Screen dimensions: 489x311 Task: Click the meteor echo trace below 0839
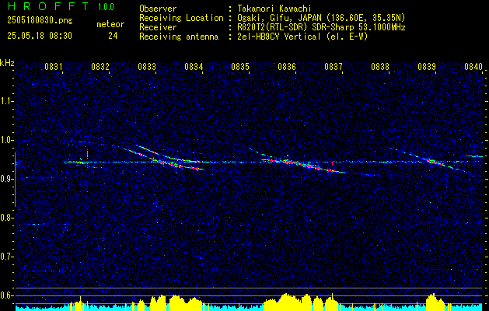(435, 162)
